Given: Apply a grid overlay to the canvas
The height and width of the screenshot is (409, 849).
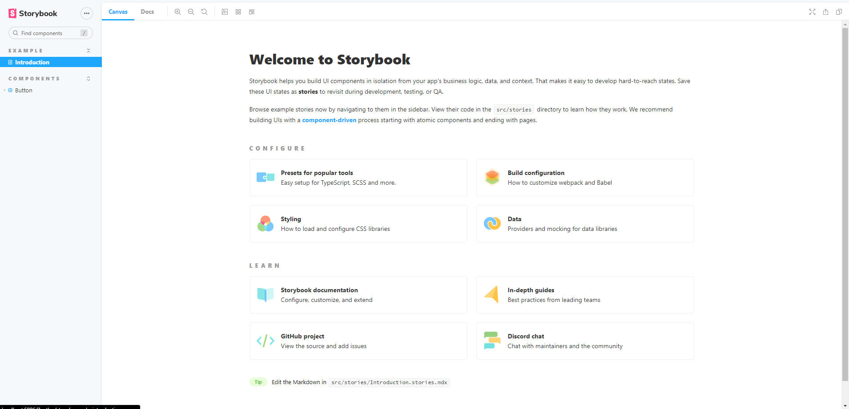Looking at the screenshot, I should (x=238, y=12).
